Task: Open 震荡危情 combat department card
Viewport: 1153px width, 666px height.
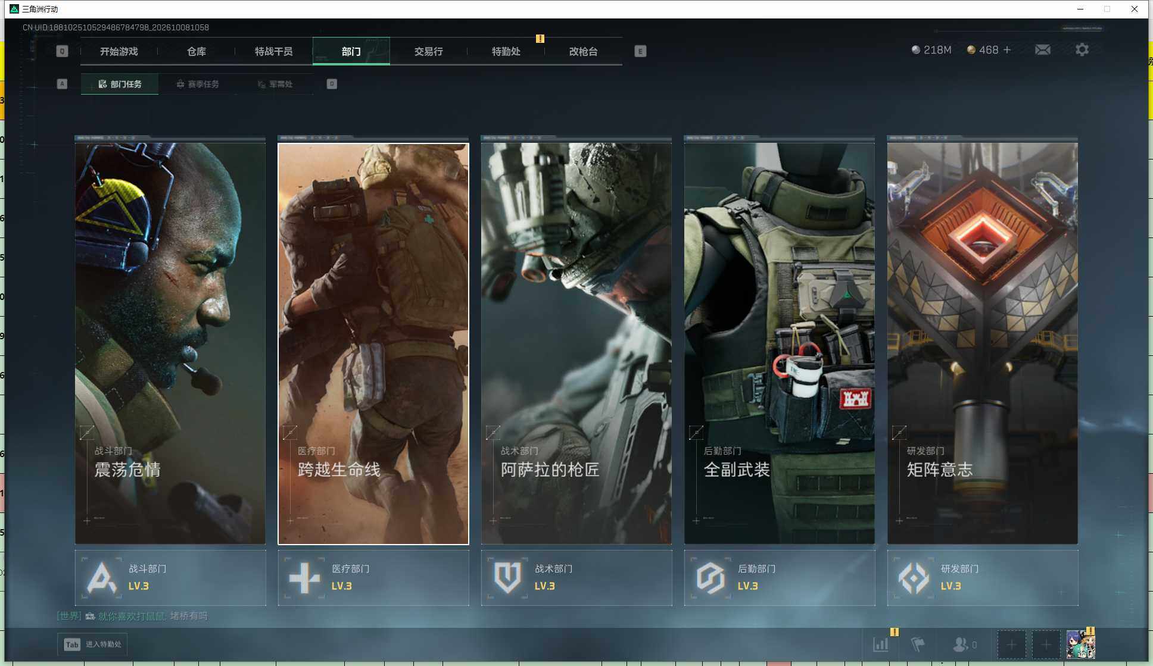Action: [x=170, y=343]
